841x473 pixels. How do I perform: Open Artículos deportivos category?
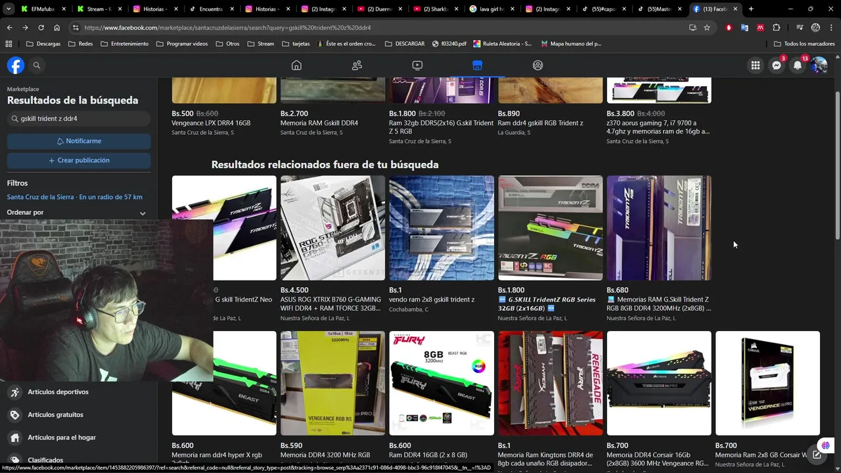(79, 392)
